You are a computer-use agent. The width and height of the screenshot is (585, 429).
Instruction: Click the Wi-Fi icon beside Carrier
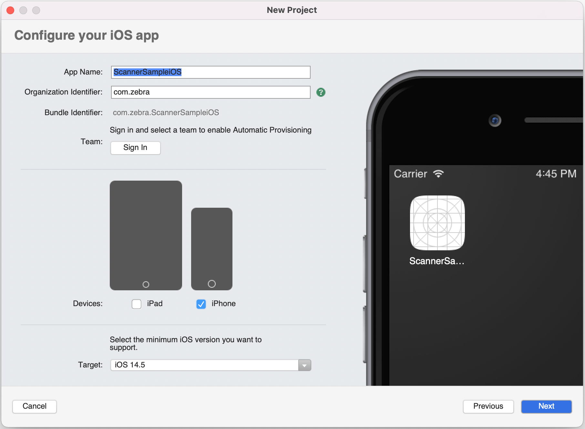pos(438,174)
